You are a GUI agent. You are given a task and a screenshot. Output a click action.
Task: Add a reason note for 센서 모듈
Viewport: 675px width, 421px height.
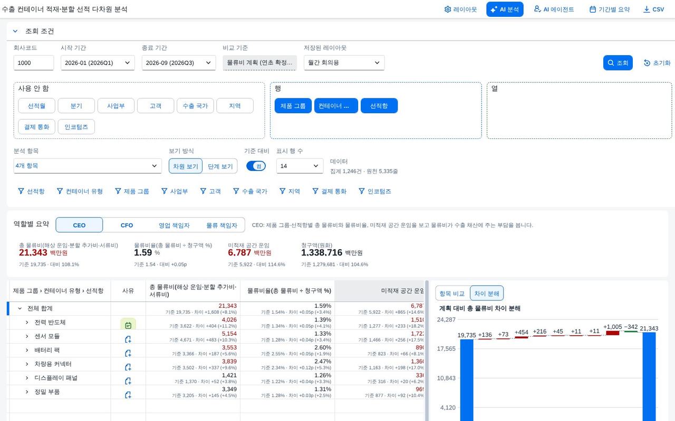click(x=128, y=339)
